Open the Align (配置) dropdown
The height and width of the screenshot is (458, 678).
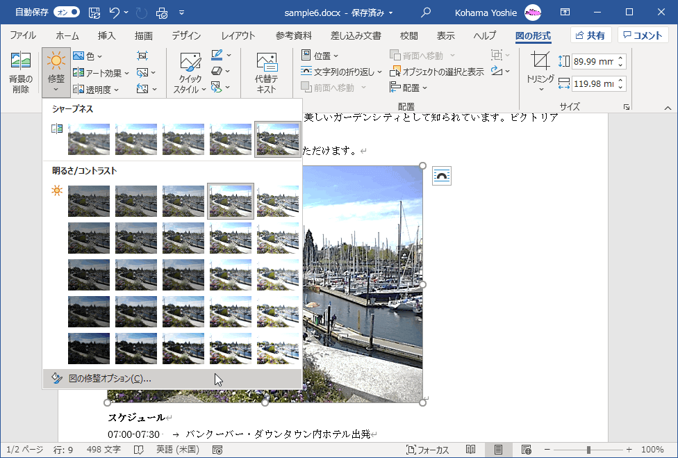click(408, 88)
